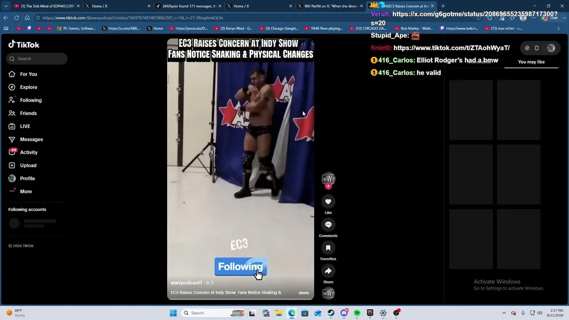569x320 pixels.
Task: Open wwrpodcast1 creator avatar beside the video
Action: (x=328, y=179)
